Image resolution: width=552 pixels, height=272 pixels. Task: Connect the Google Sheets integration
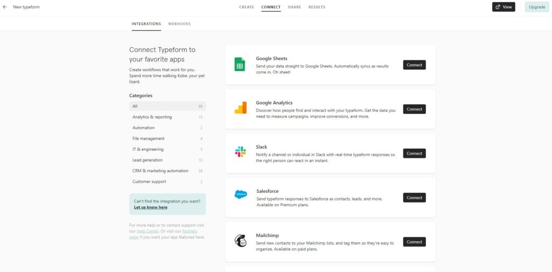pyautogui.click(x=414, y=65)
